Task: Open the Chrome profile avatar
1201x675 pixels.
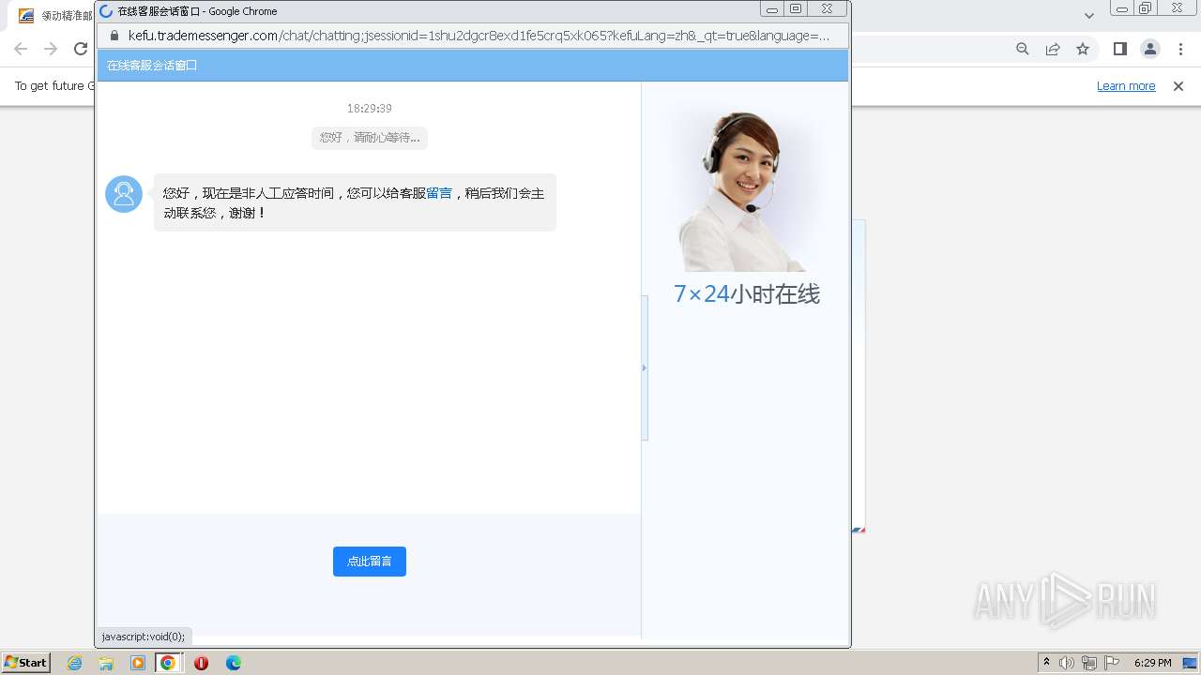Action: [1149, 49]
